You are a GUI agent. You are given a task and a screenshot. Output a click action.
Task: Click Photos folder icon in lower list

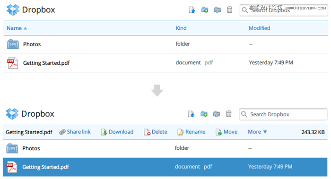tap(12, 148)
